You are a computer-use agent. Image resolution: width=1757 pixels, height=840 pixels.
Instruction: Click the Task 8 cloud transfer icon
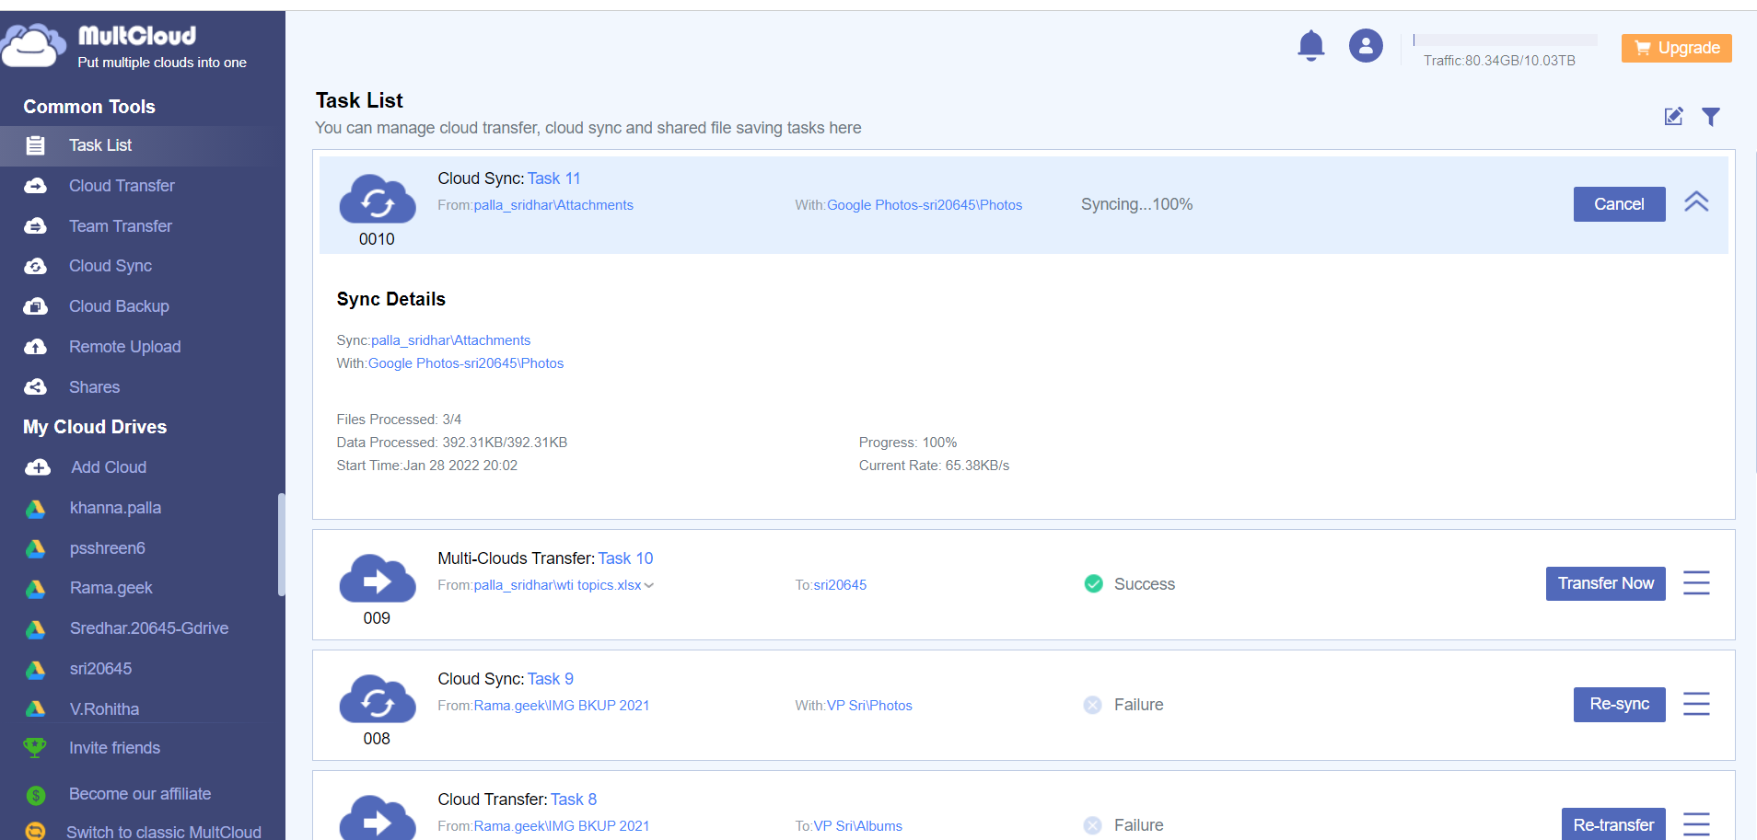(378, 818)
